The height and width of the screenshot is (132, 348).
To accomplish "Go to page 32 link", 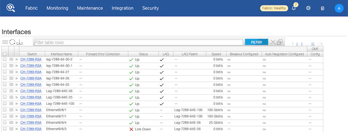I will [313, 44].
